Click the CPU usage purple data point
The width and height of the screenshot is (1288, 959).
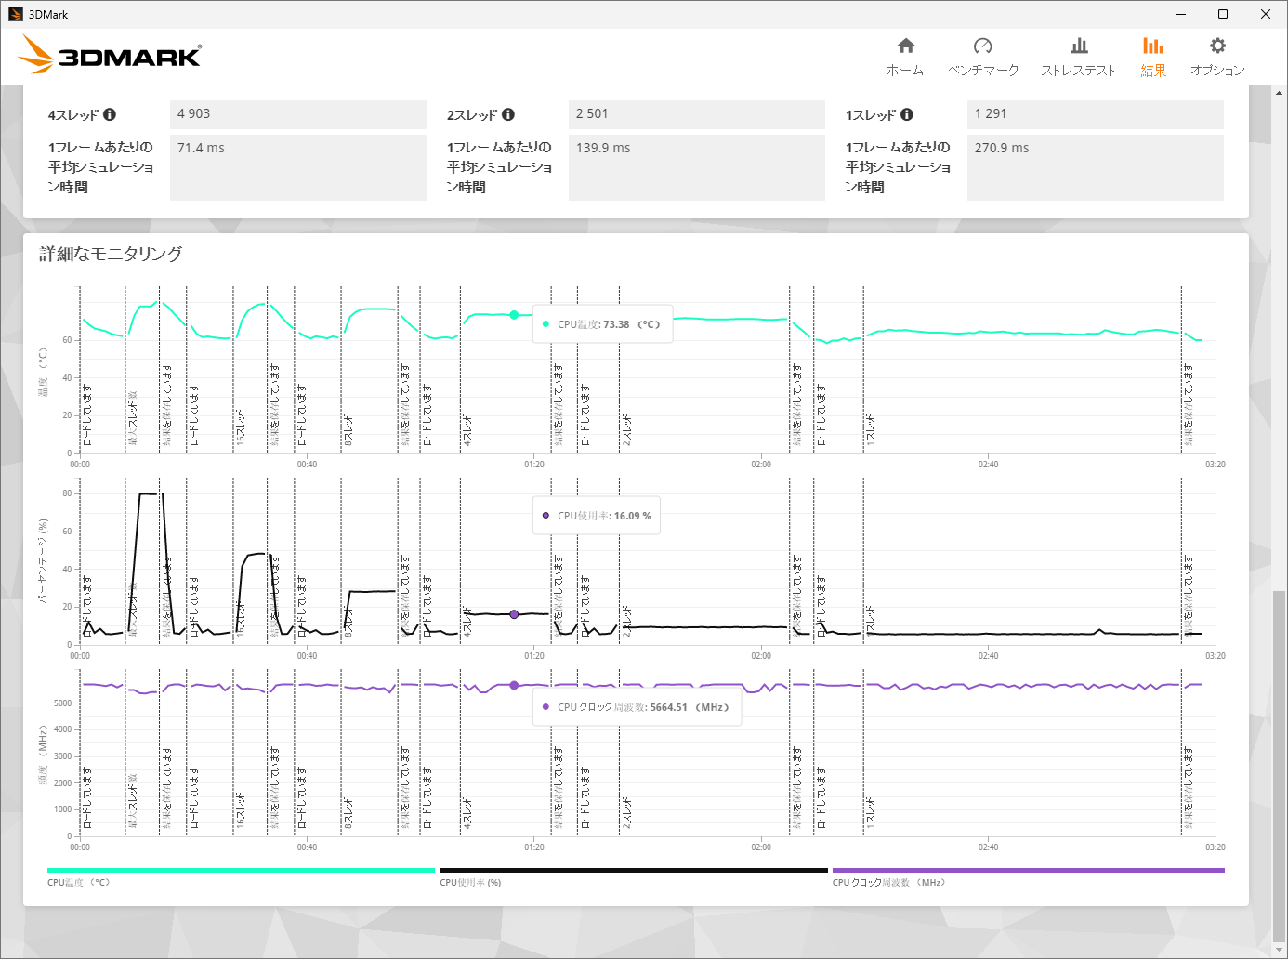pyautogui.click(x=514, y=614)
